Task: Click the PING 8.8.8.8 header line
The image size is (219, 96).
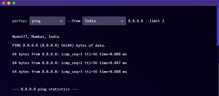Action: (x=59, y=46)
